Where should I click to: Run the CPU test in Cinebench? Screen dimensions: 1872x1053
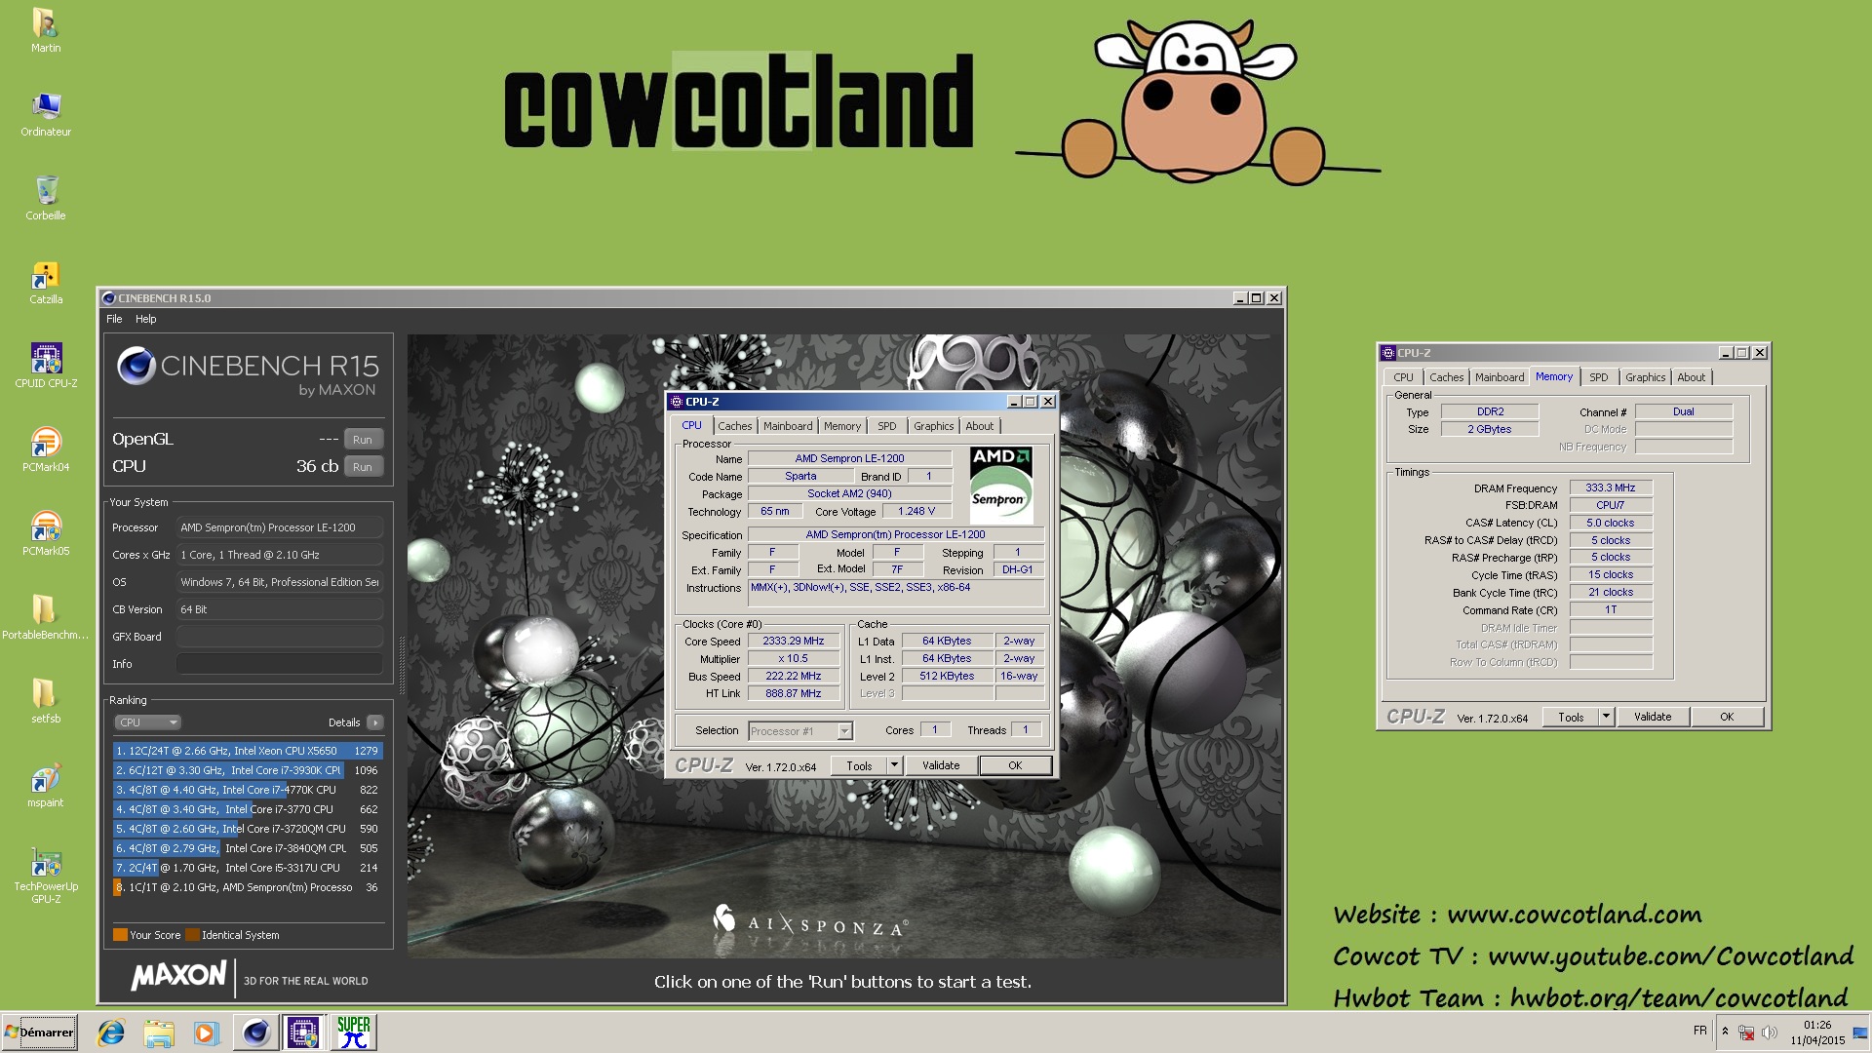click(363, 467)
